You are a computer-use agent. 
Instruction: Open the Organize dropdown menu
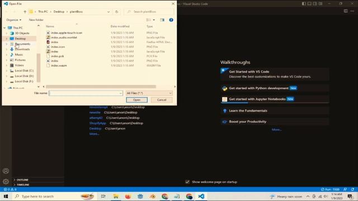[13, 20]
